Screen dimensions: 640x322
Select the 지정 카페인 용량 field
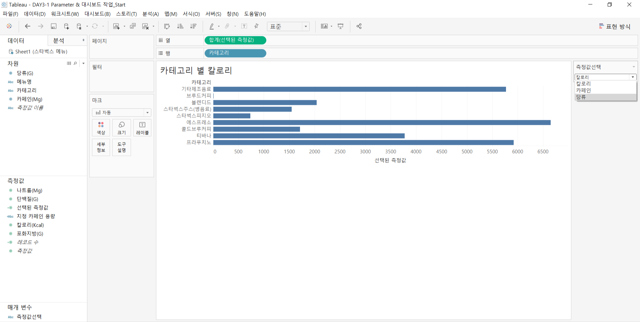[36, 216]
